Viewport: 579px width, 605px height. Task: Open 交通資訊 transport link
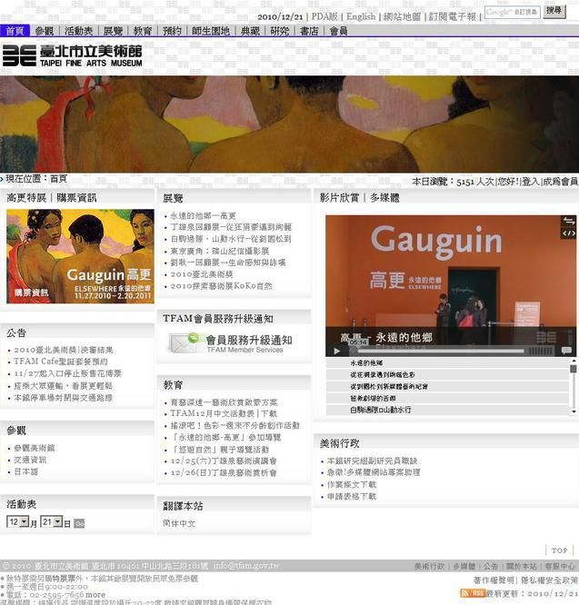pyautogui.click(x=30, y=460)
